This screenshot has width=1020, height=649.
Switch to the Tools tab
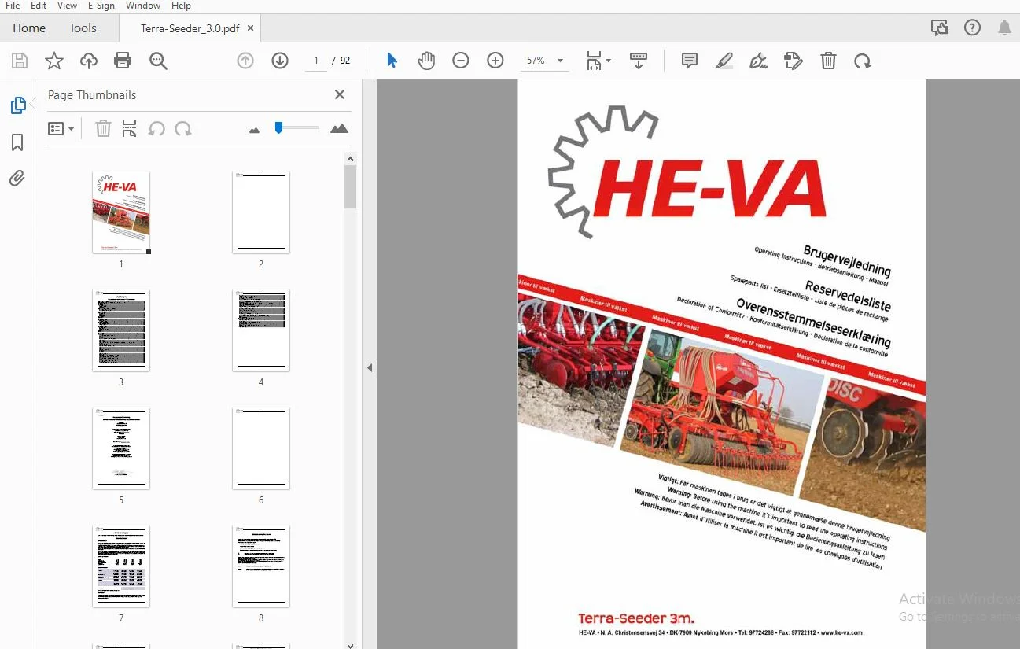tap(83, 28)
